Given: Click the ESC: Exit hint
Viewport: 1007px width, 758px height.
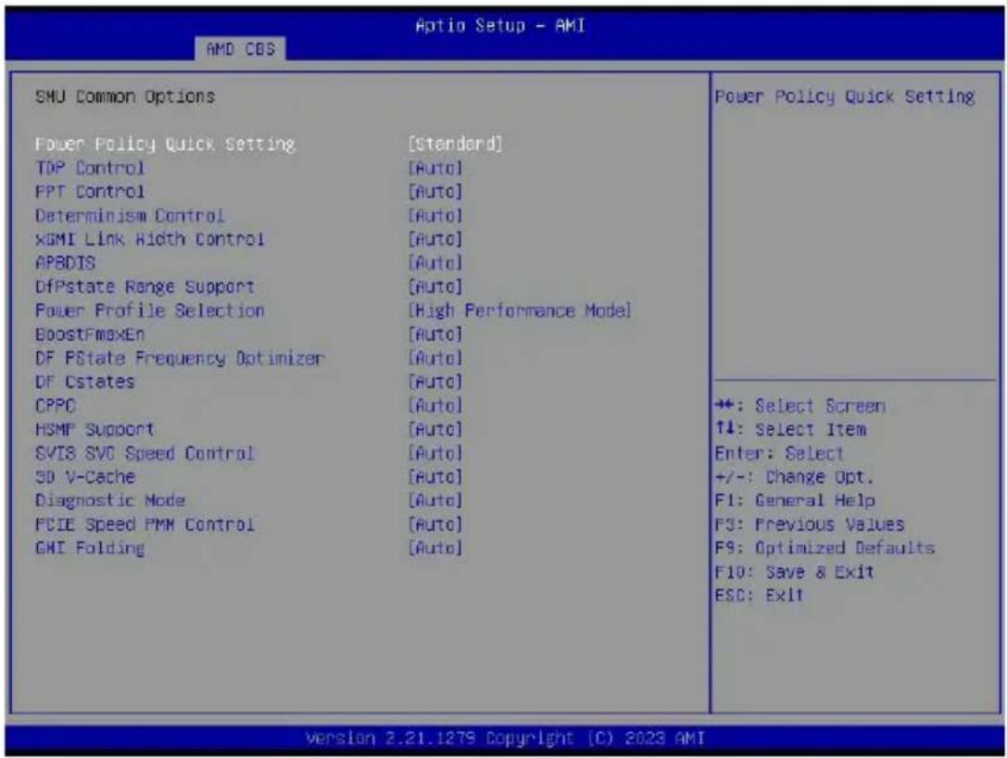Looking at the screenshot, I should tap(759, 596).
